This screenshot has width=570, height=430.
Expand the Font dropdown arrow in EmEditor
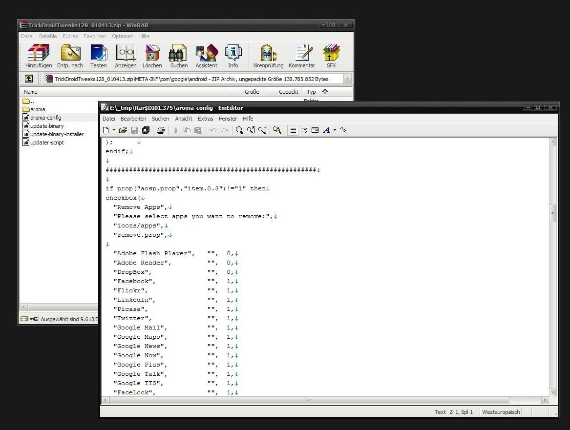coord(335,130)
